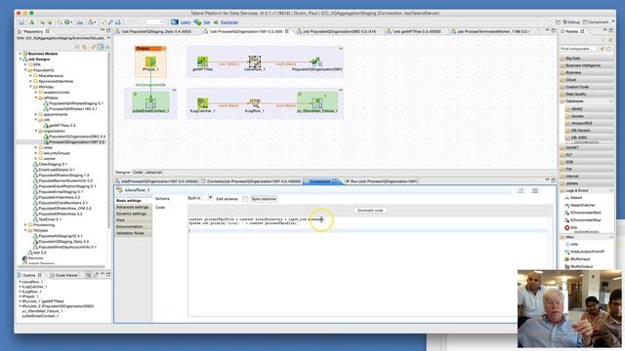Open the Debug perspective
This screenshot has width=625, height=351.
point(570,21)
